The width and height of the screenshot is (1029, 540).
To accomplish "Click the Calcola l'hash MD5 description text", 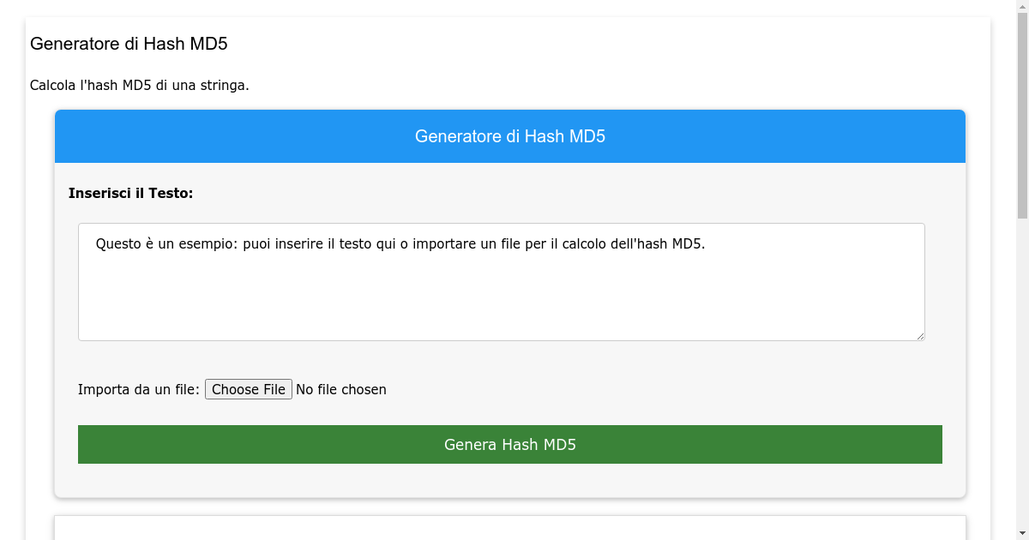I will tap(139, 85).
